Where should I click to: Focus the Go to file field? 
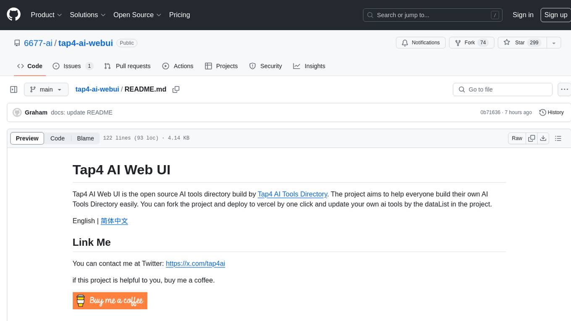coord(503,89)
